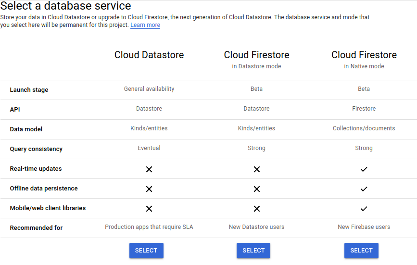Viewport: 417px width, 265px height.
Task: Click the 'New Datastore users' cell
Action: tap(256, 227)
